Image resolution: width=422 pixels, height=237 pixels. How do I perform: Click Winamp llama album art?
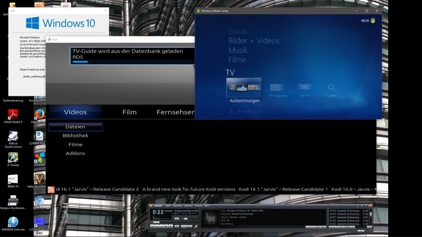click(210, 219)
